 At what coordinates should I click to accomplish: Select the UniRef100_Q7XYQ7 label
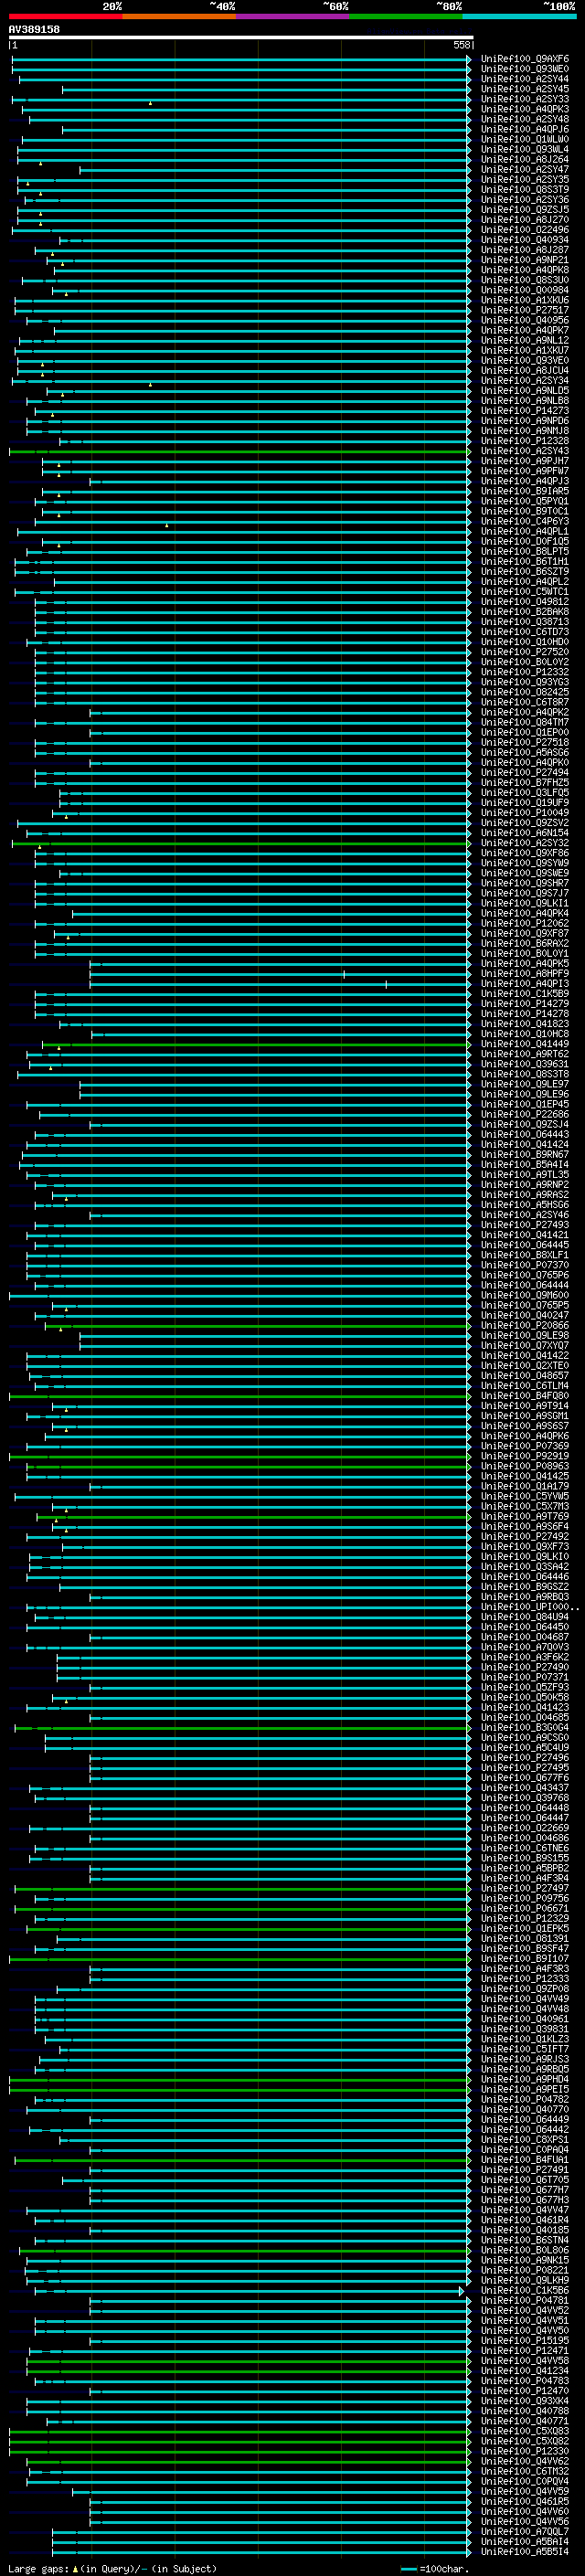(524, 1346)
